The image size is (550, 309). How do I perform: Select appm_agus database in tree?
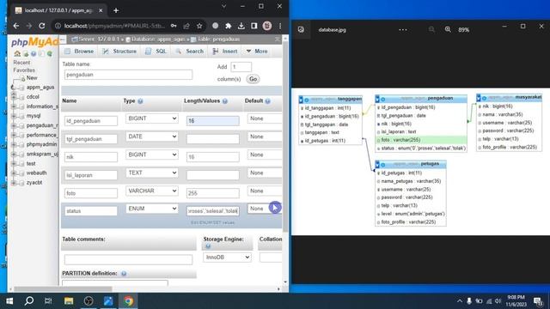tap(40, 88)
